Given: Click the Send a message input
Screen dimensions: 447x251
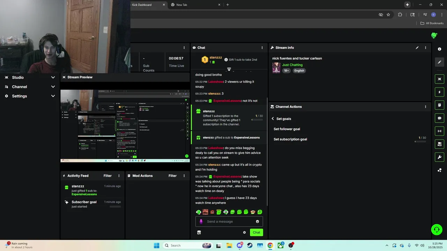Looking at the screenshot, I should [229, 221].
